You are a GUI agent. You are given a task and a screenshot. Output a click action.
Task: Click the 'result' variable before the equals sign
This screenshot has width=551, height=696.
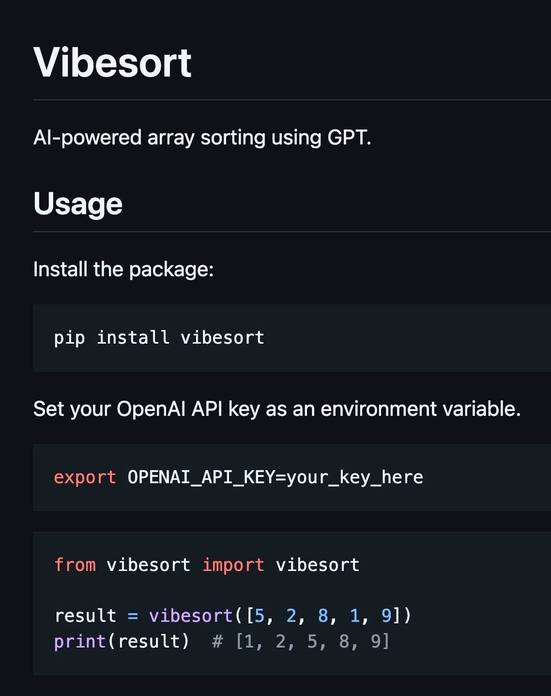[85, 616]
